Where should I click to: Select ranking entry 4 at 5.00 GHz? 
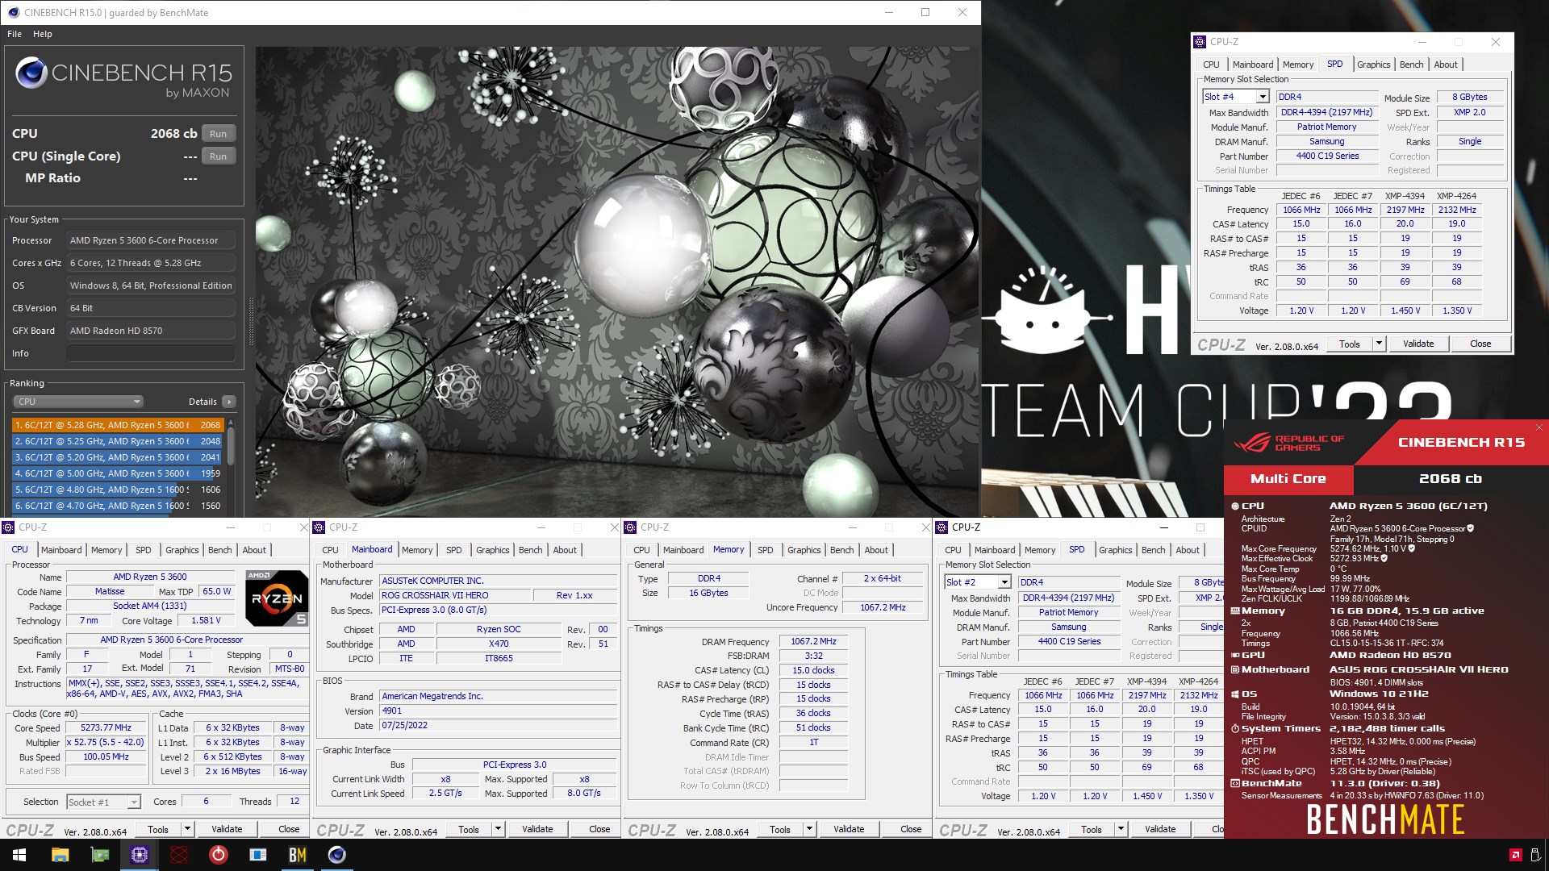[118, 473]
